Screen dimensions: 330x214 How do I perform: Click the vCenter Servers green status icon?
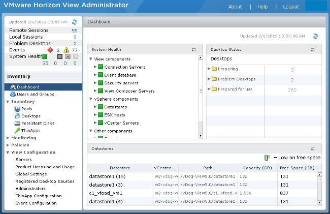101,123
